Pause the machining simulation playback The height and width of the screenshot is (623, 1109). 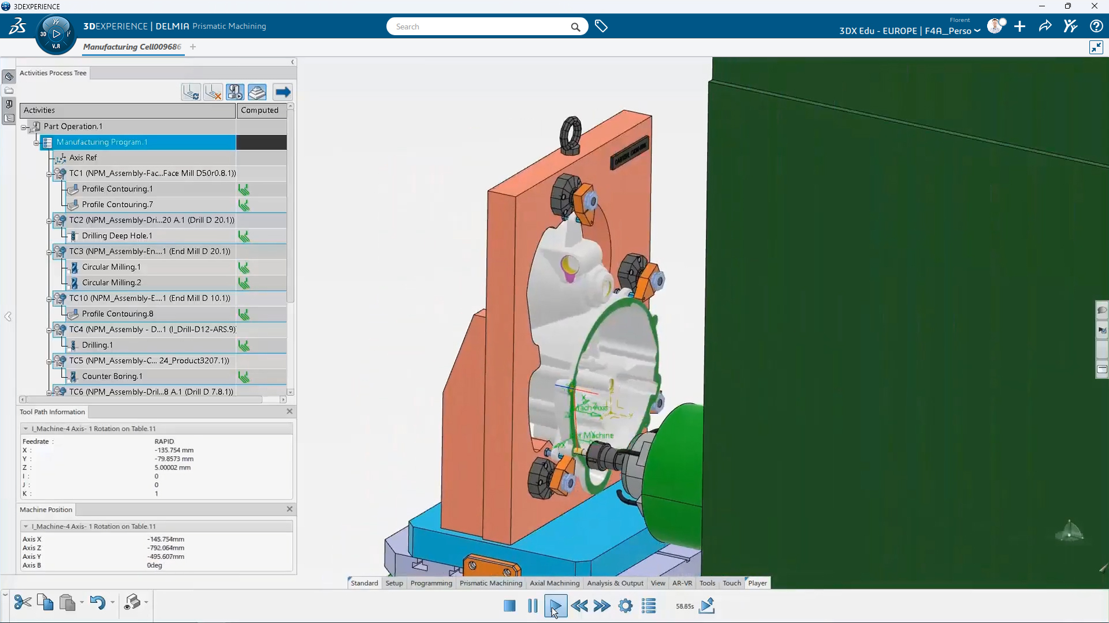[532, 606]
